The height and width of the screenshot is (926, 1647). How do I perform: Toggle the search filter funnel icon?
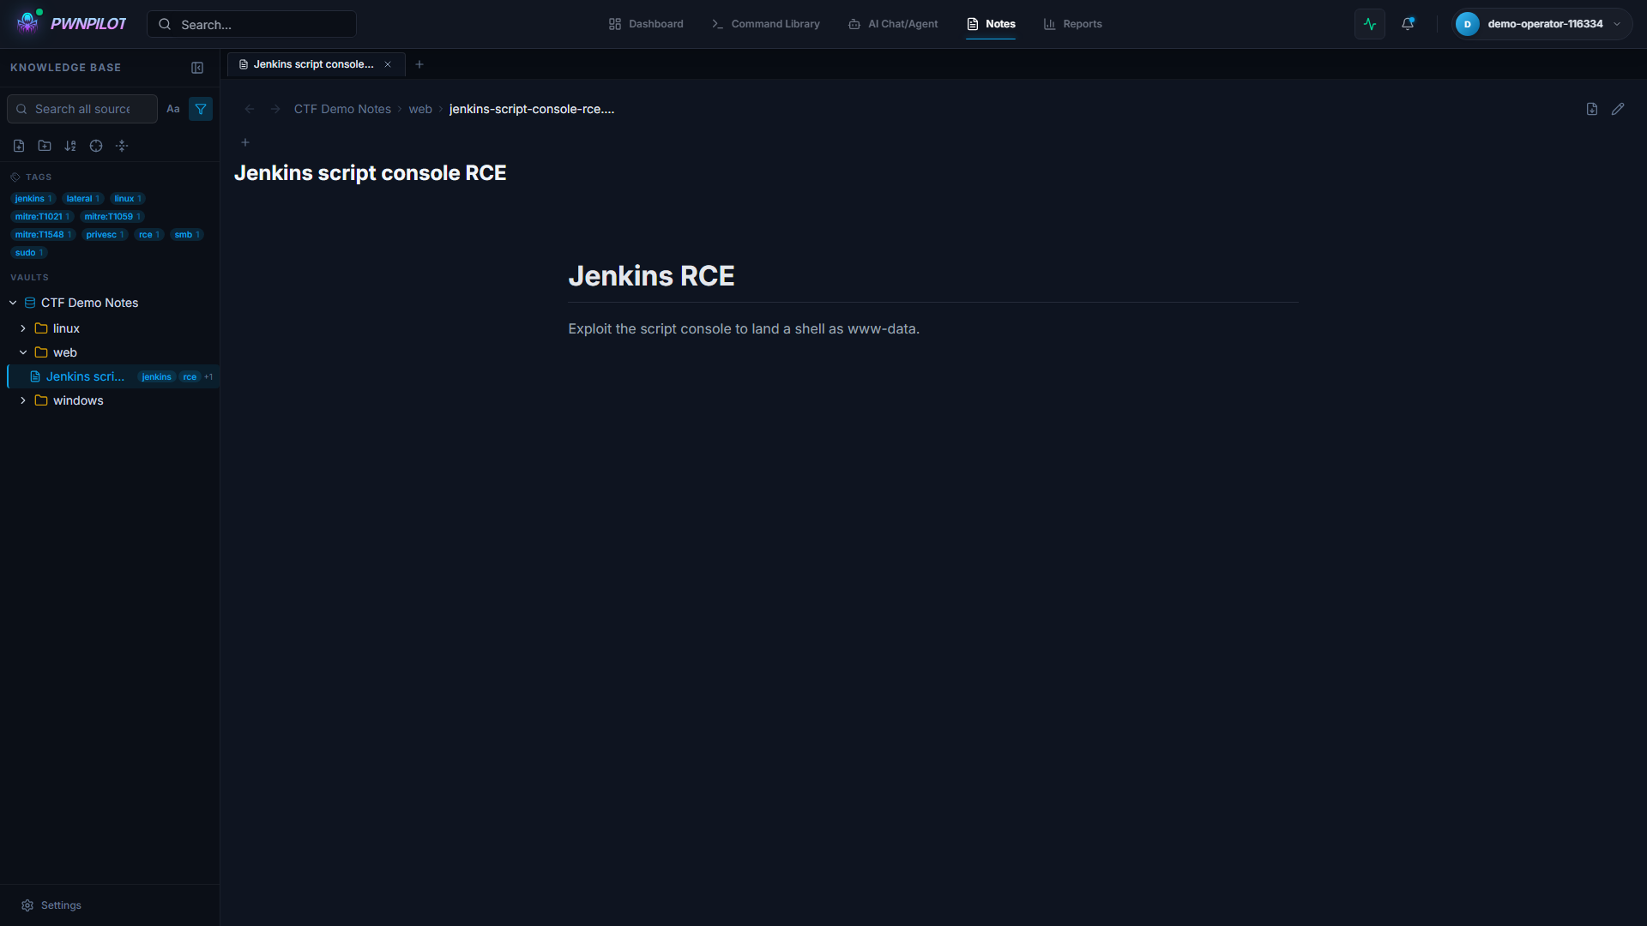coord(201,109)
